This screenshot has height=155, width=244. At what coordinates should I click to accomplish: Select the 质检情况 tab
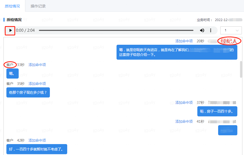12,6
